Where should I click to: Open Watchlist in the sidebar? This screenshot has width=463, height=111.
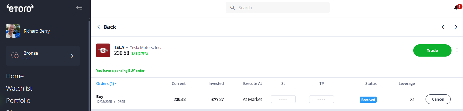click(x=19, y=88)
